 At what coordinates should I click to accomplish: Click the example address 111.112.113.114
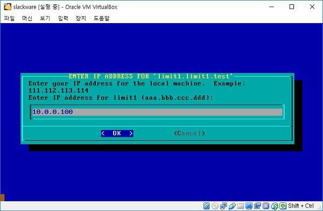tap(59, 91)
